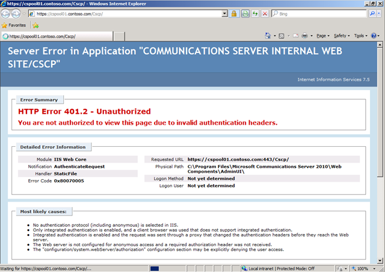Click the browser Back arrow button
The height and width of the screenshot is (272, 385).
(x=7, y=13)
